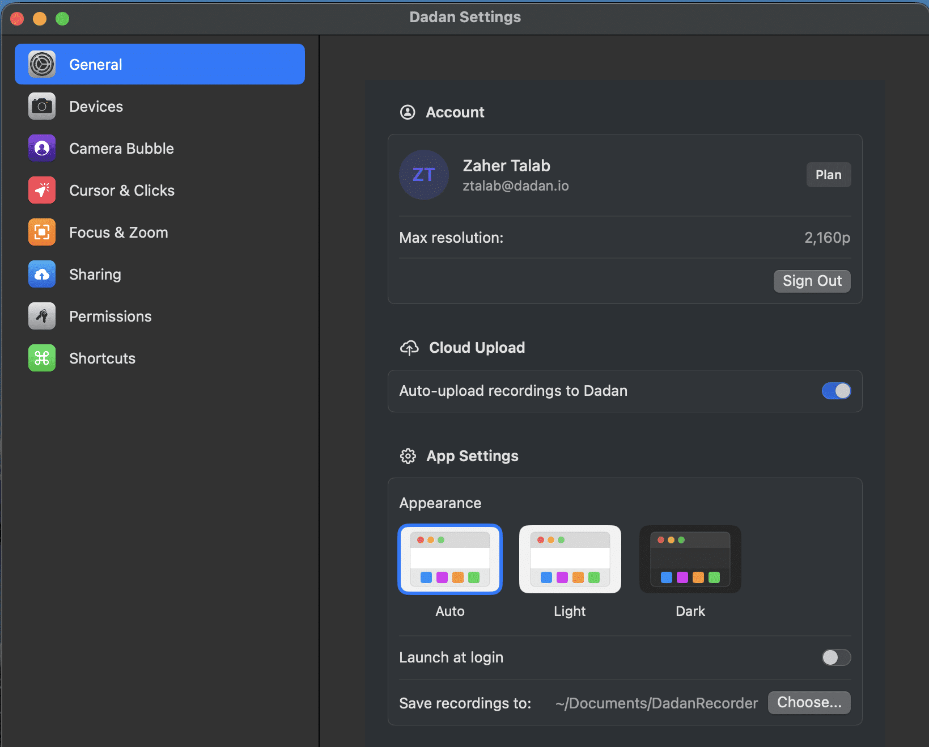Switch to the Shortcuts settings page
929x747 pixels.
pyautogui.click(x=102, y=358)
